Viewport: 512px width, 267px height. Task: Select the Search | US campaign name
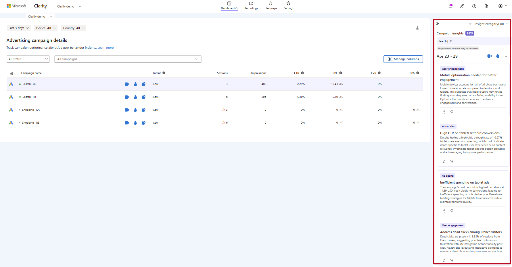pos(29,84)
